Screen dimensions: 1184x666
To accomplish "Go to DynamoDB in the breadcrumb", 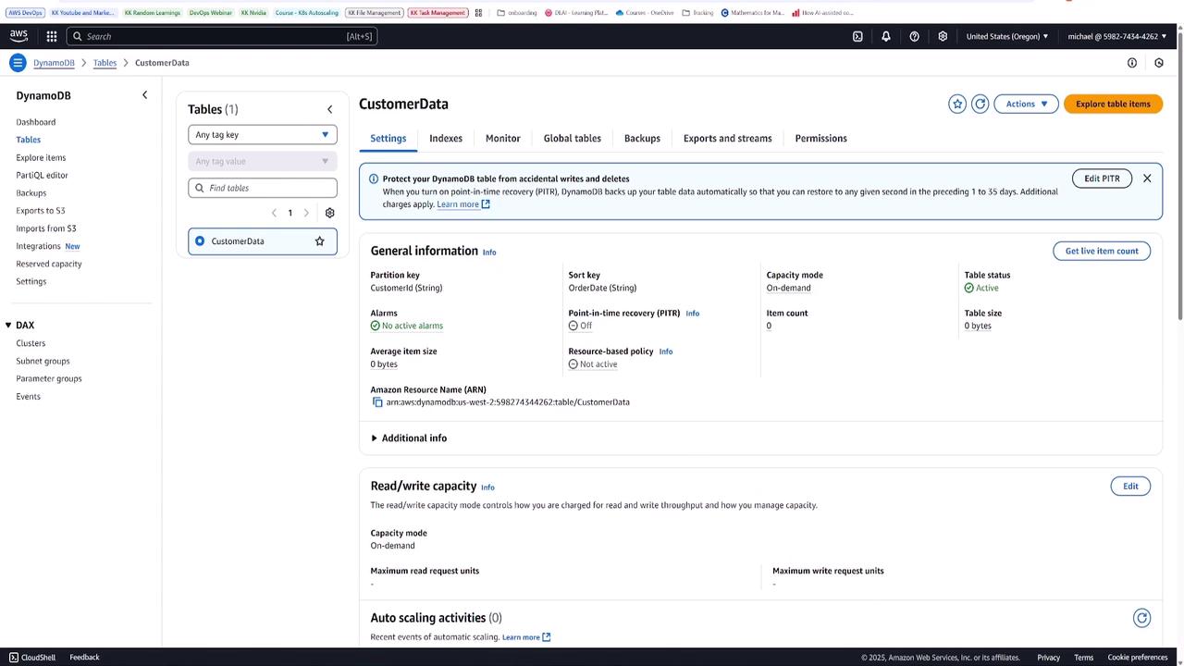I will click(54, 63).
